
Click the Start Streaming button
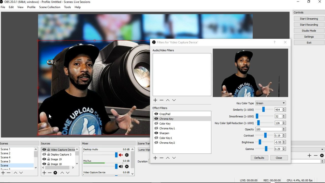(x=309, y=19)
